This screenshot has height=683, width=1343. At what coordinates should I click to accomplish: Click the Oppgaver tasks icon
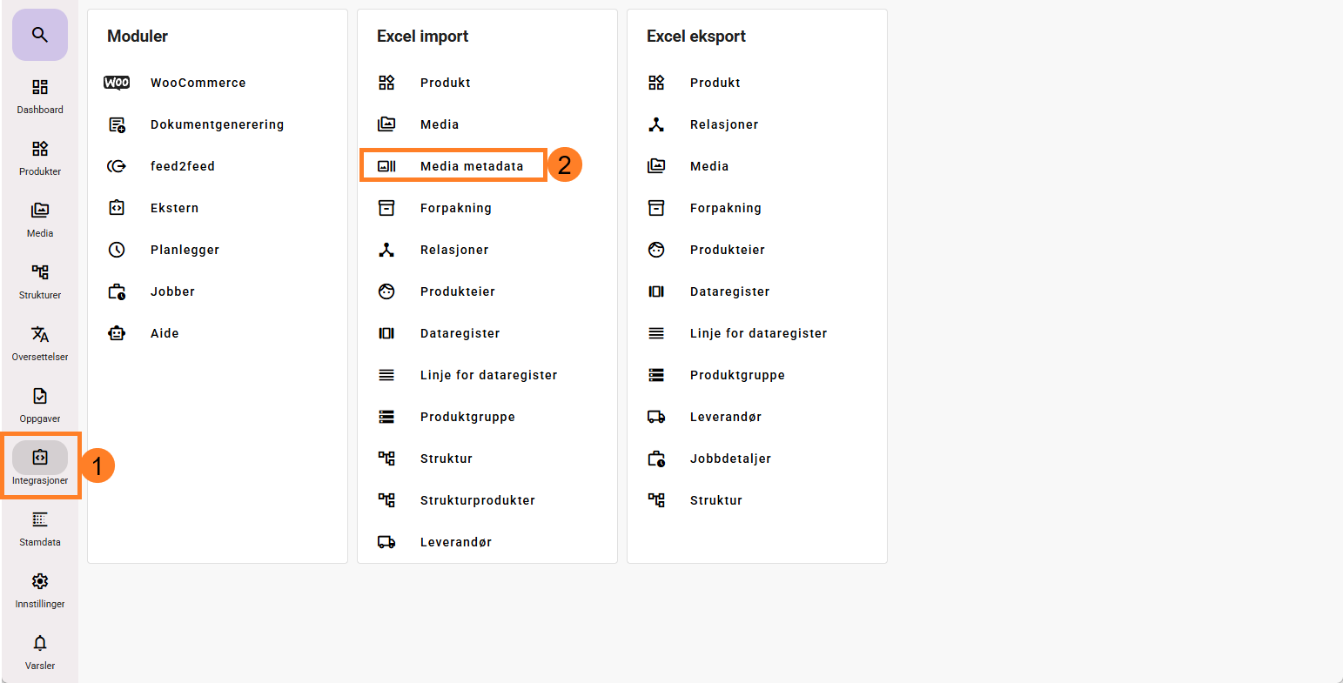point(40,397)
